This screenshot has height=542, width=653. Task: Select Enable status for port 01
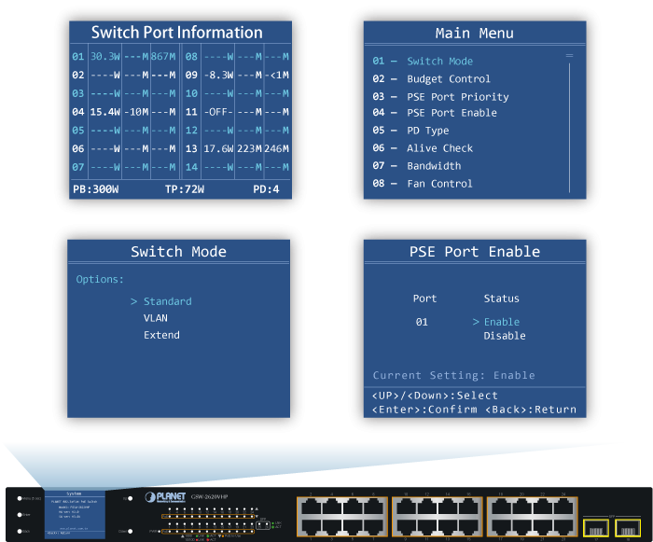pyautogui.click(x=502, y=322)
